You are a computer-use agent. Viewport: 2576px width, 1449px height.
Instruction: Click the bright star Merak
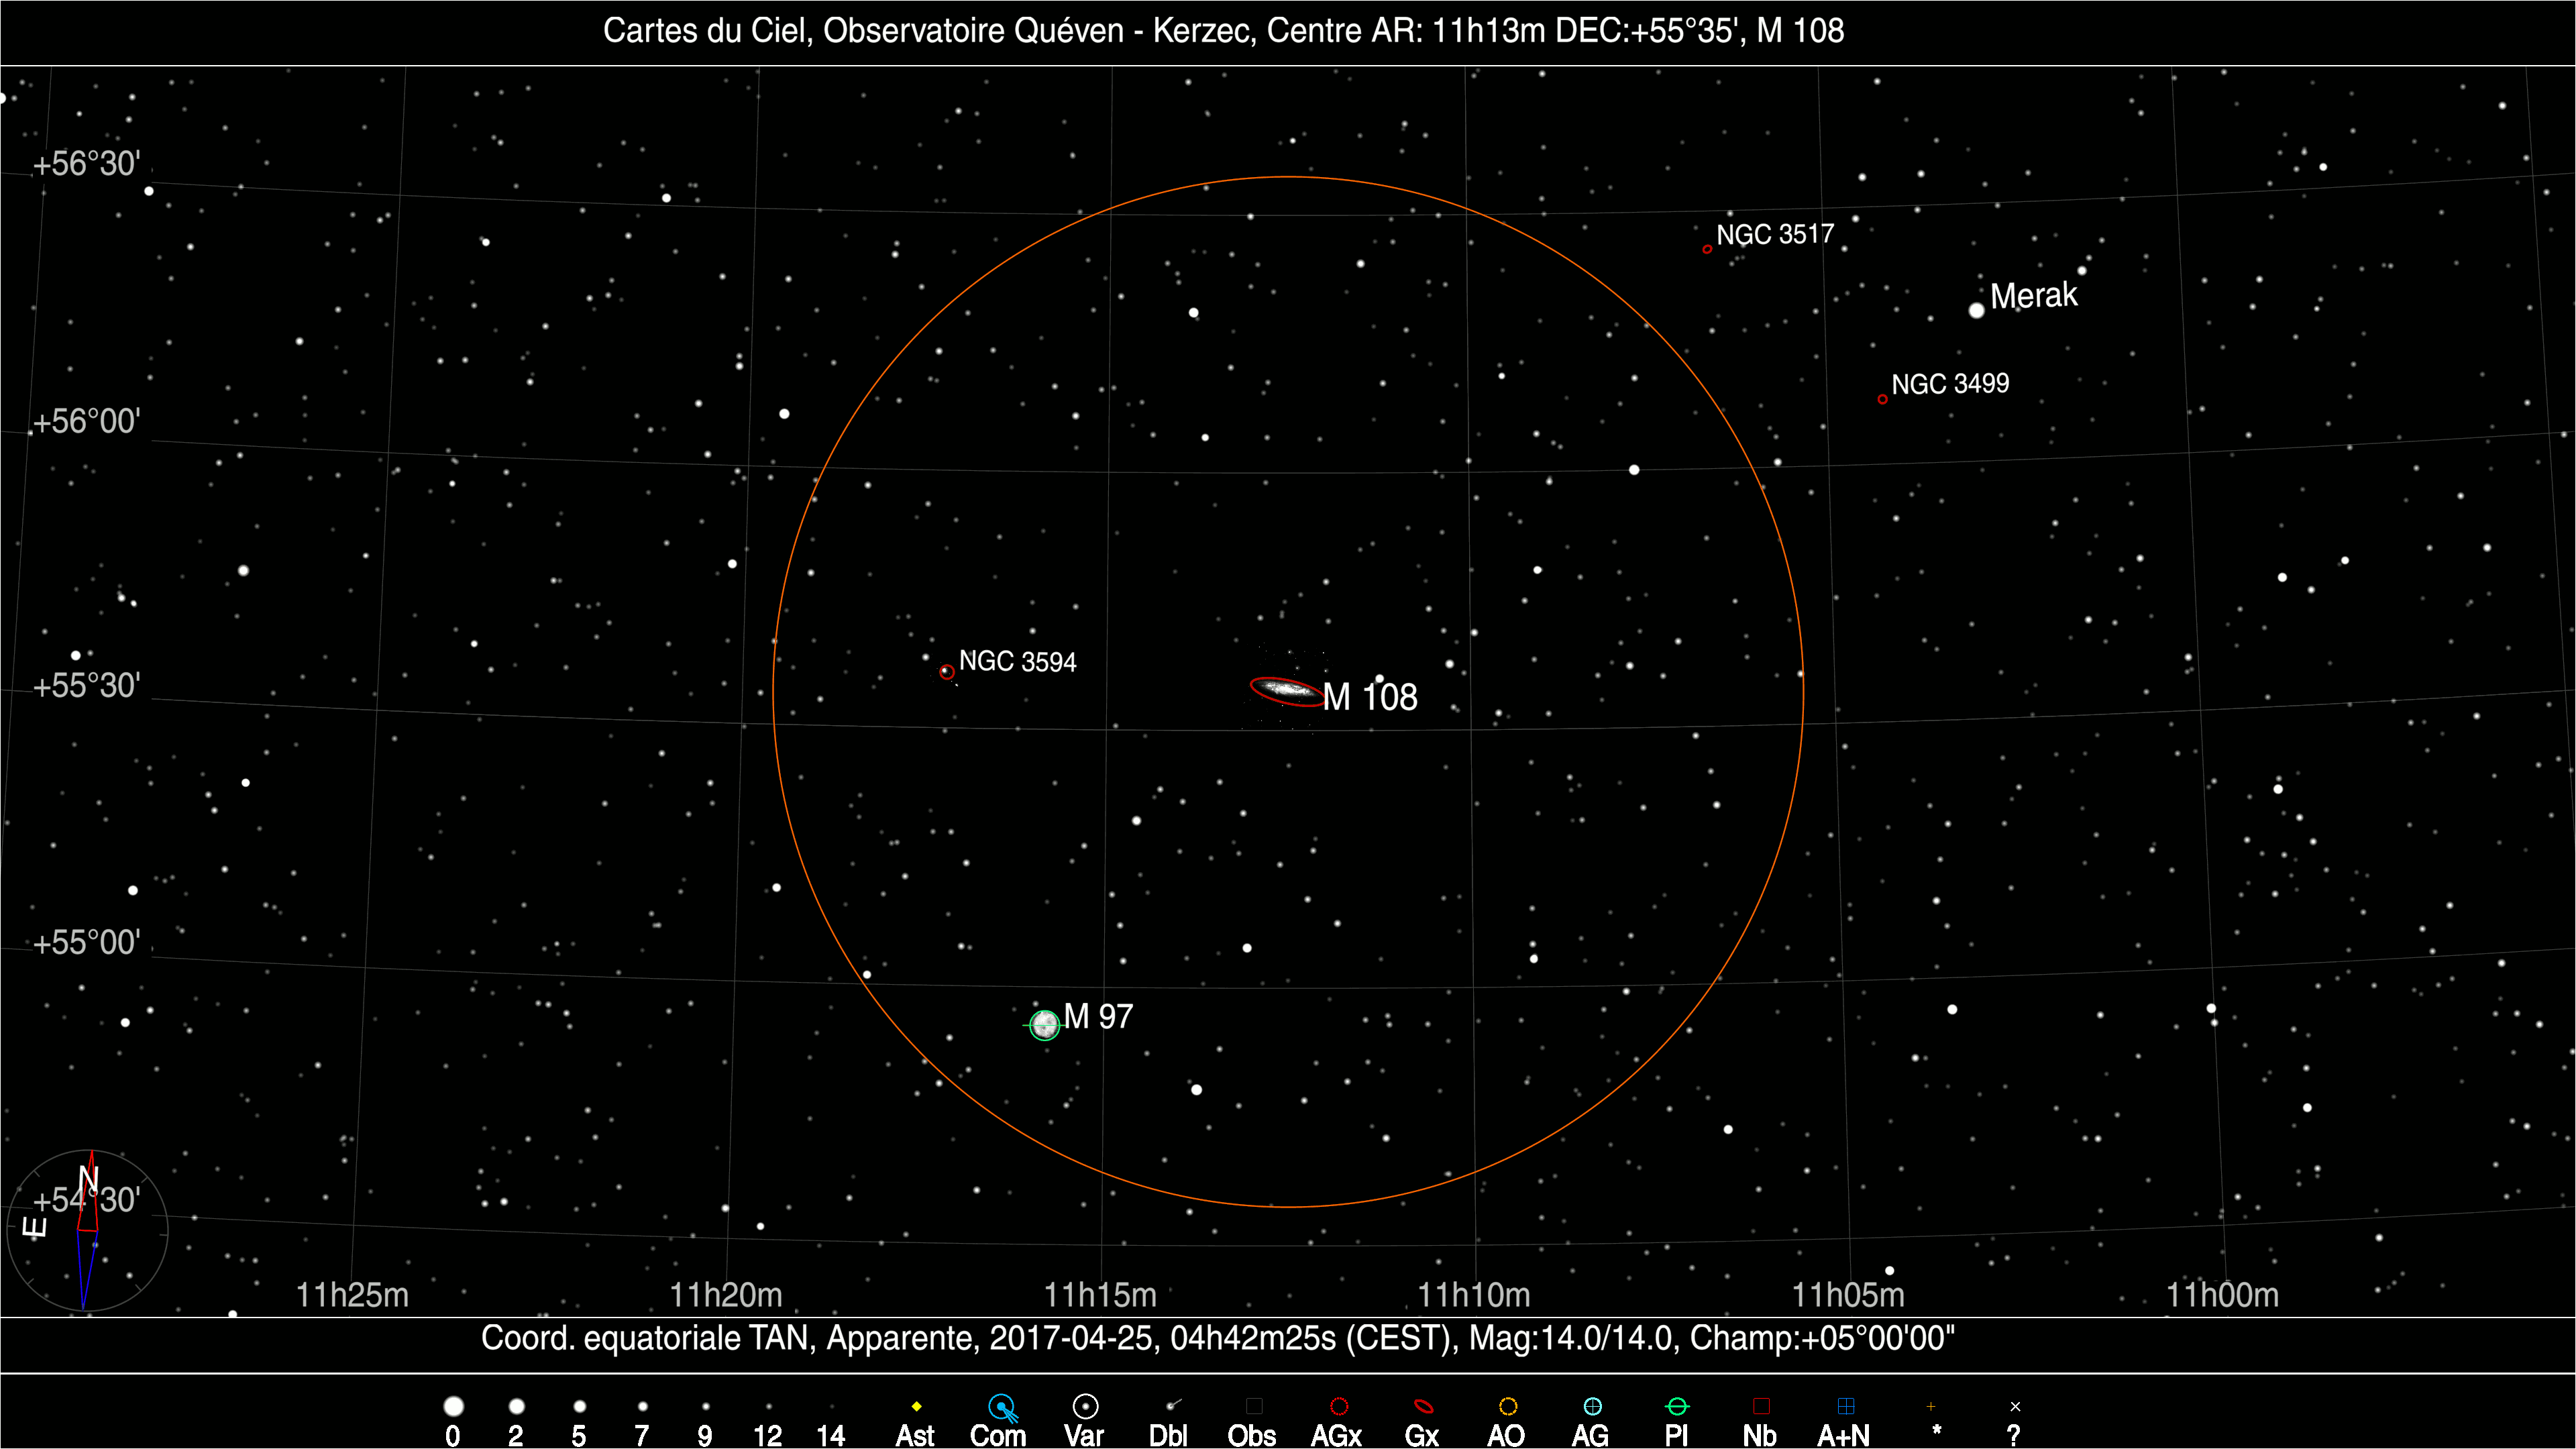(x=1976, y=311)
